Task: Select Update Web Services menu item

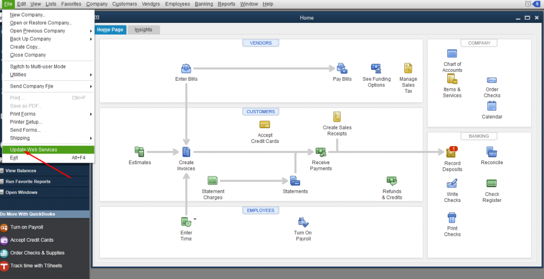Action: [x=33, y=150]
